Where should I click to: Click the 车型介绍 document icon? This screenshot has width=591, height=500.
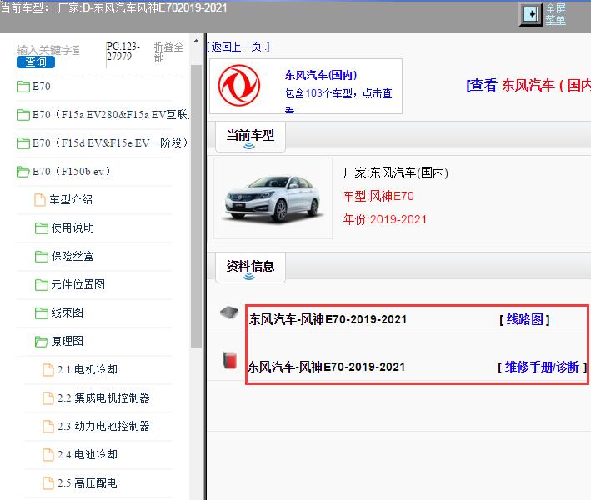pos(40,200)
